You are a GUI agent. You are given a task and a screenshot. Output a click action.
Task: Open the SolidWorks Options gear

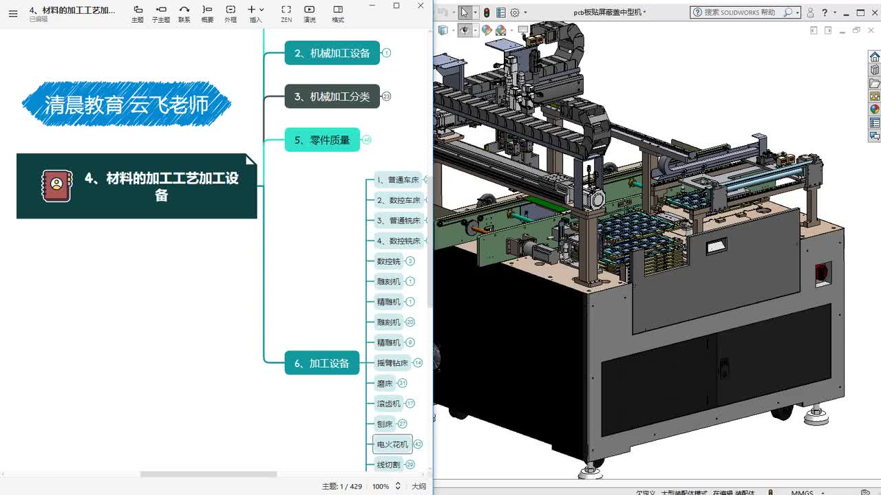point(514,12)
